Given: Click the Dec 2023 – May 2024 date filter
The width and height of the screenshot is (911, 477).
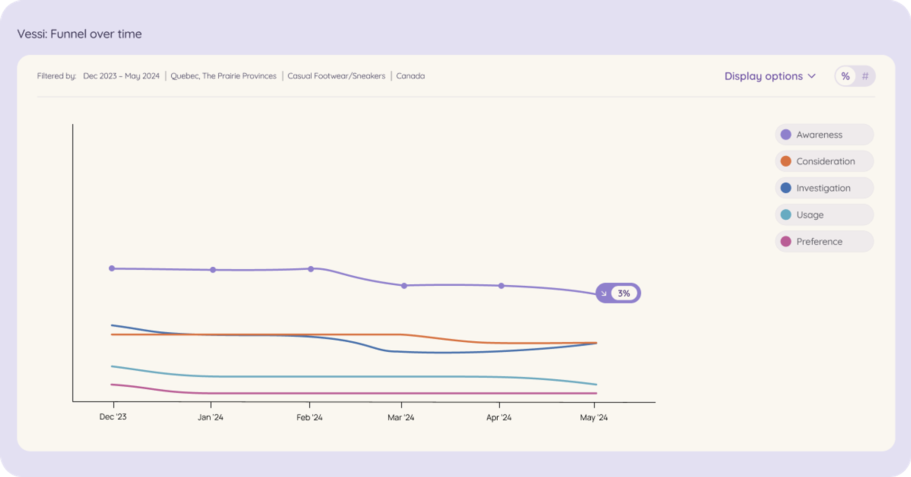Looking at the screenshot, I should point(121,76).
